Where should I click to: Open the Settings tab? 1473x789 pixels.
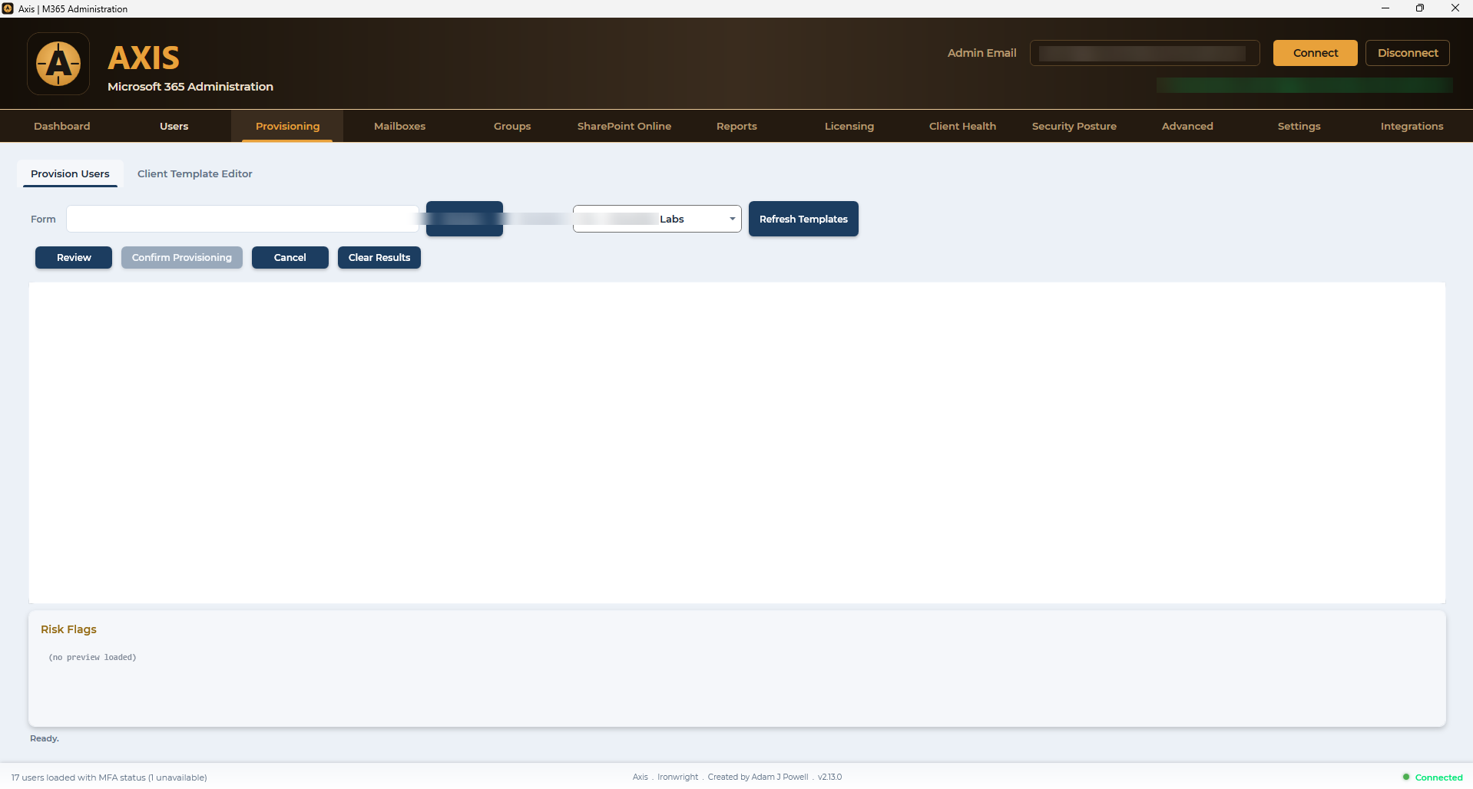pos(1299,126)
